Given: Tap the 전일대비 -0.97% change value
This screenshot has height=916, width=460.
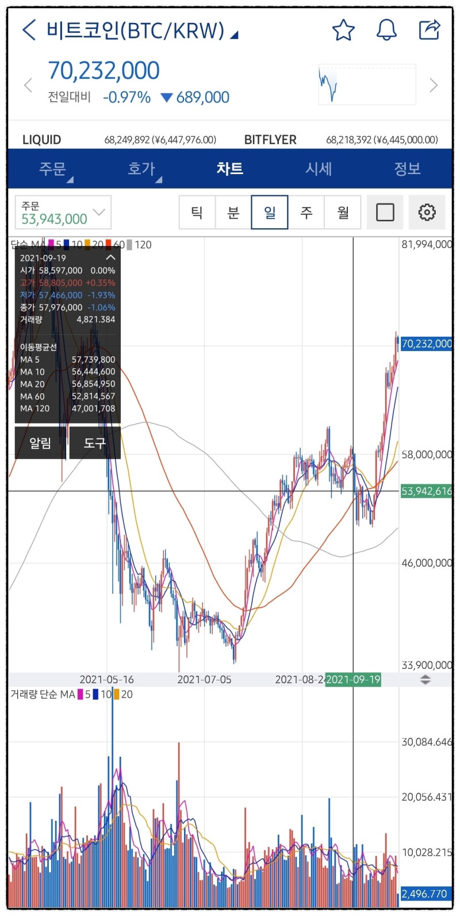Looking at the screenshot, I should click(x=126, y=97).
